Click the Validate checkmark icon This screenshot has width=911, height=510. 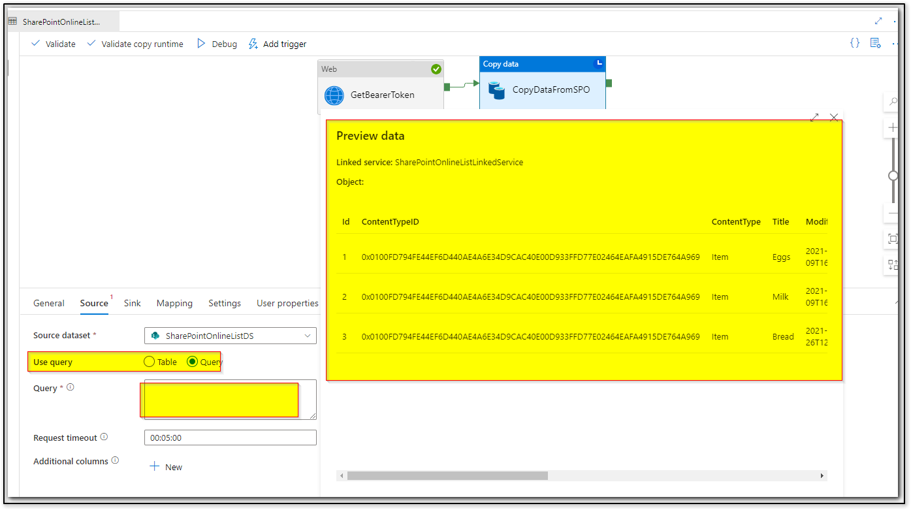click(x=36, y=44)
